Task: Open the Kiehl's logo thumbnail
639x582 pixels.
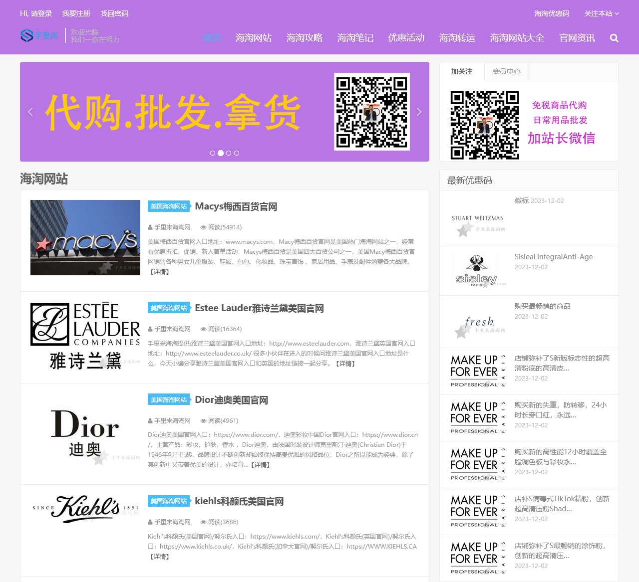Action: (x=85, y=508)
